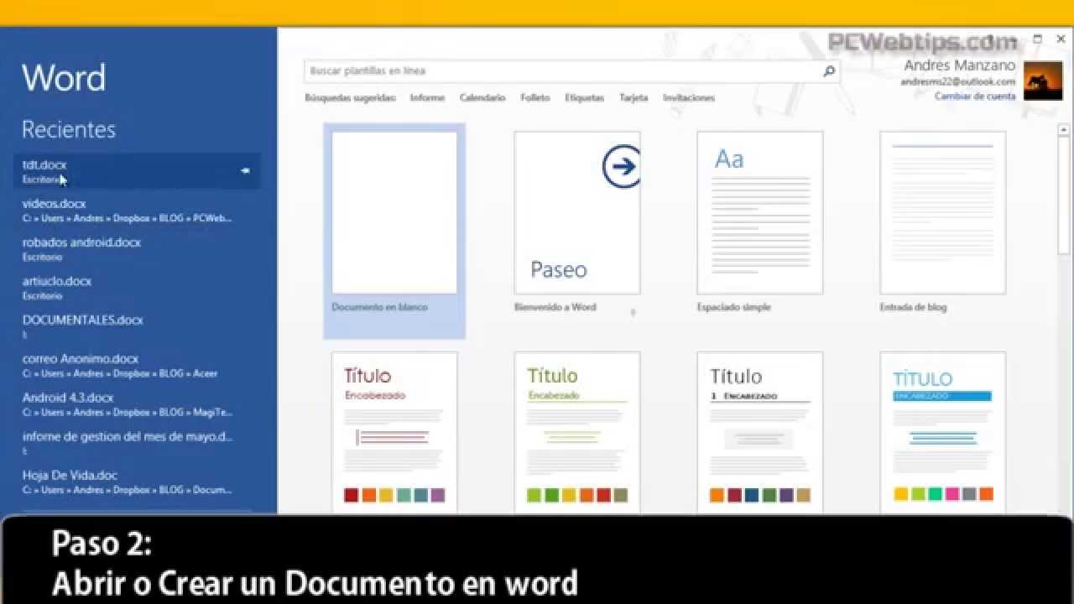Open recent file Android 4.3.docx
This screenshot has width=1074, height=604.
pos(137,404)
